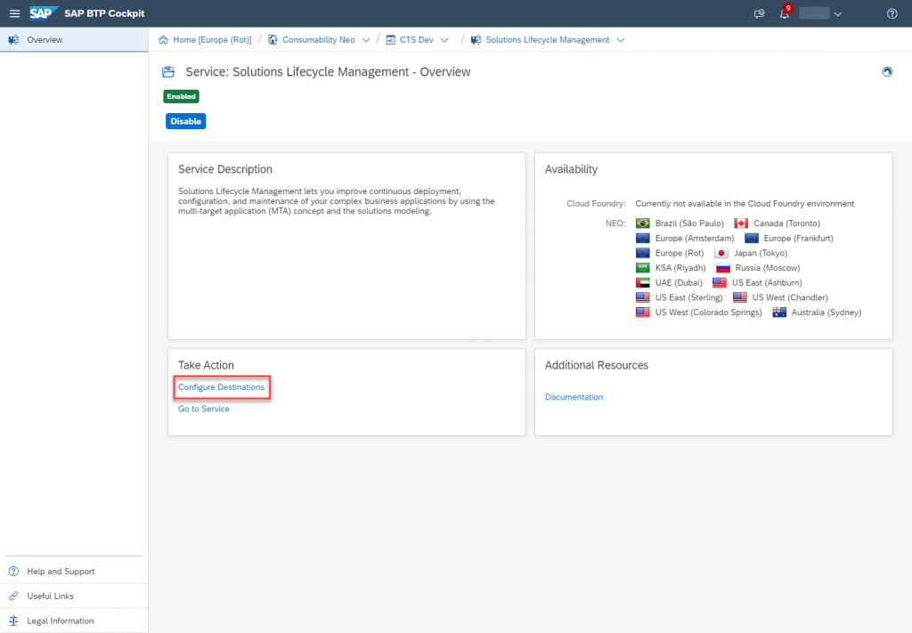Open the CTS Dev breadcrumb link
This screenshot has width=912, height=633.
(416, 39)
